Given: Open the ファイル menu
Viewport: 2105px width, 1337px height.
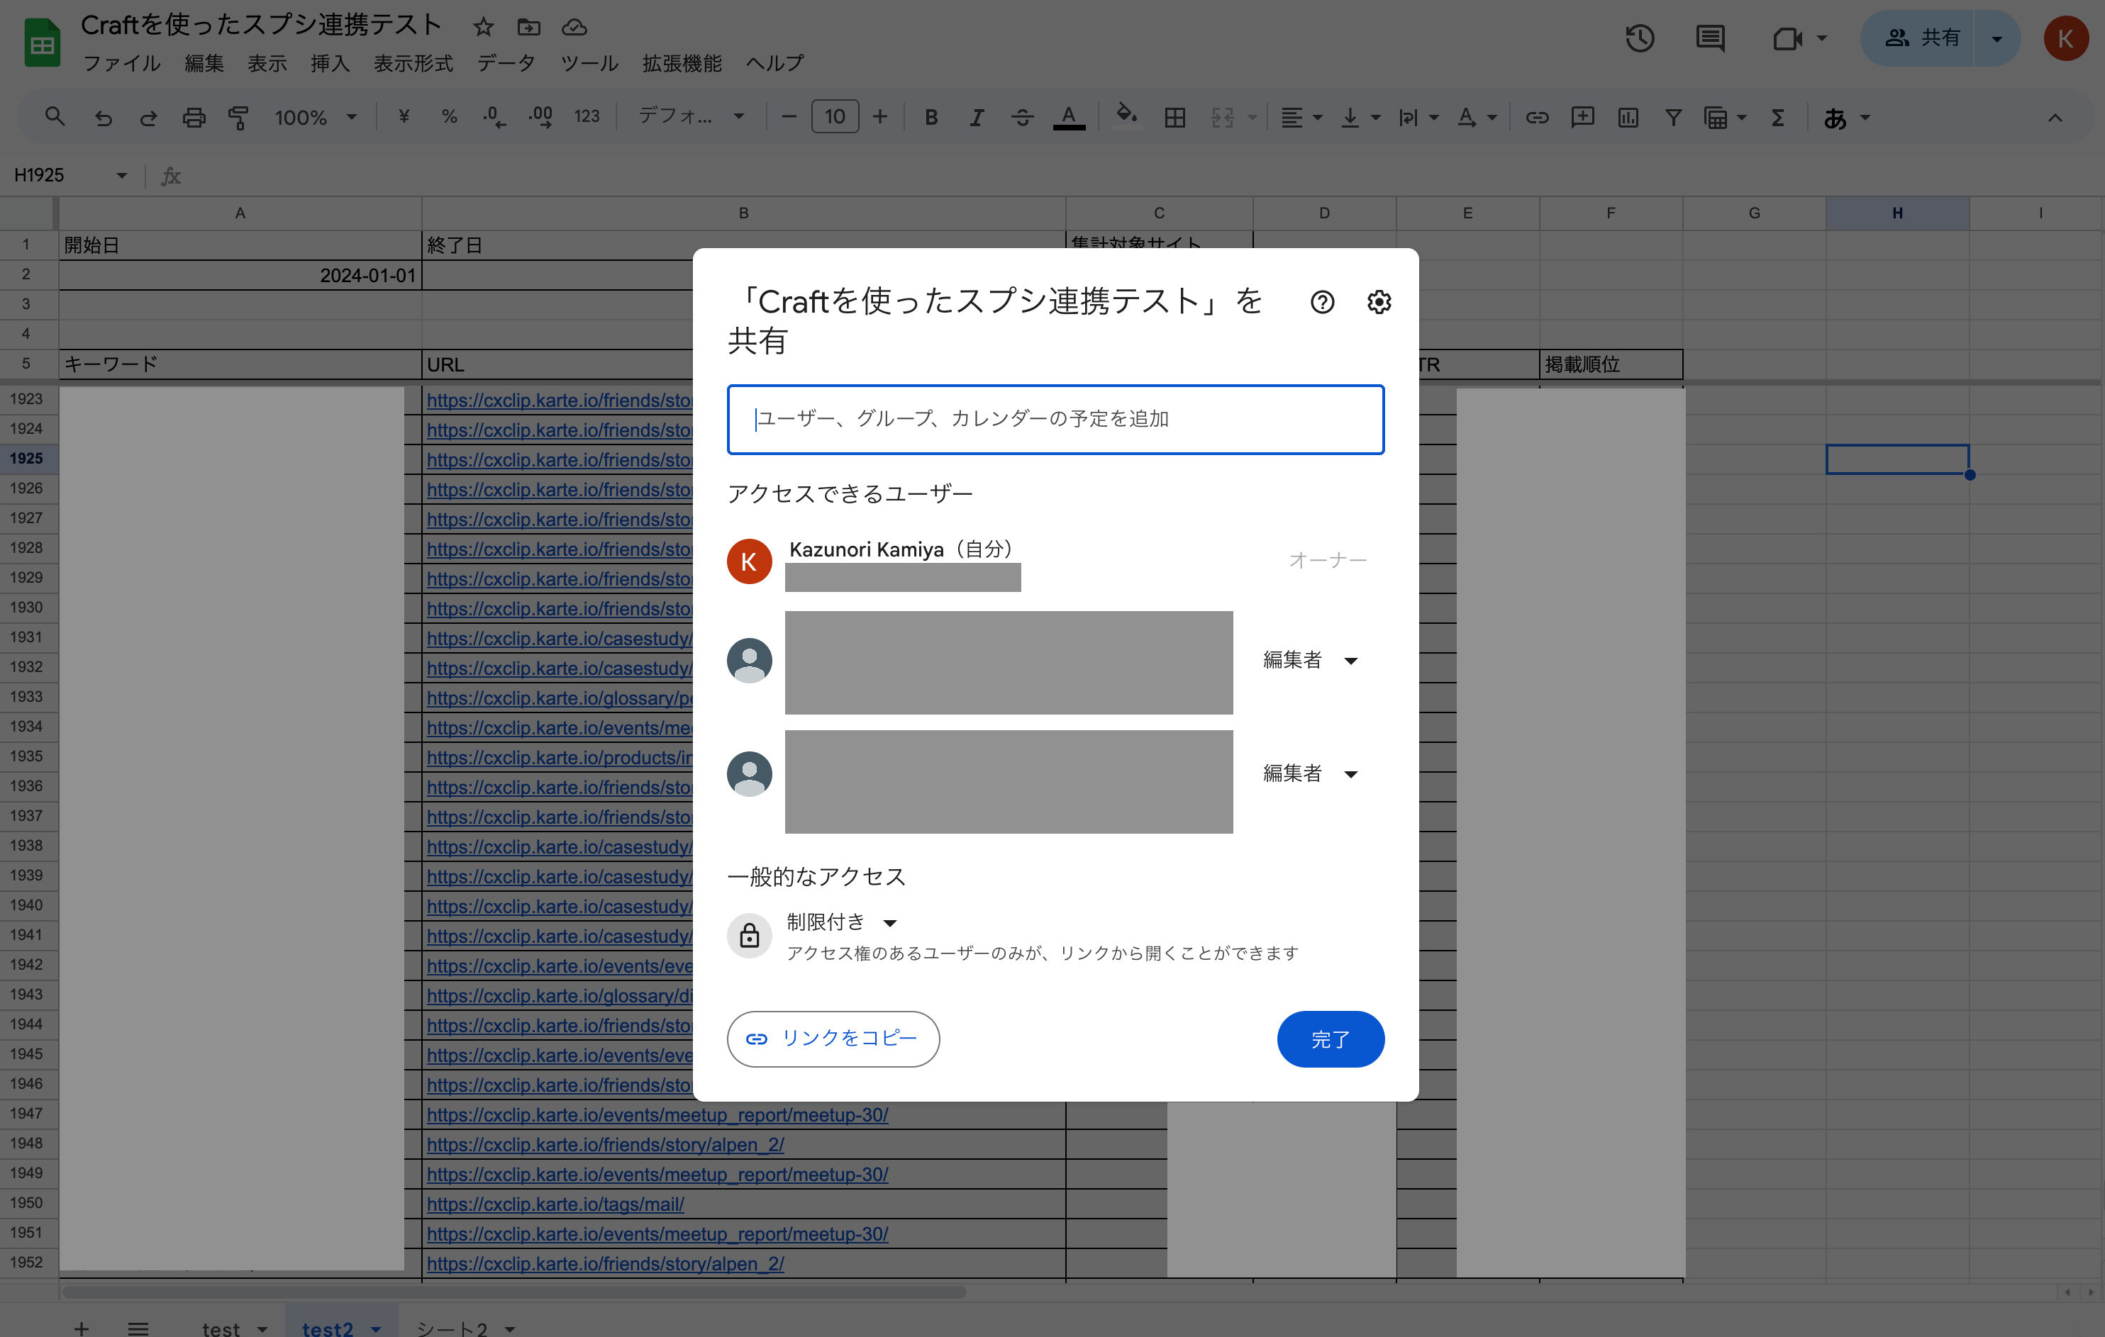Looking at the screenshot, I should 121,63.
